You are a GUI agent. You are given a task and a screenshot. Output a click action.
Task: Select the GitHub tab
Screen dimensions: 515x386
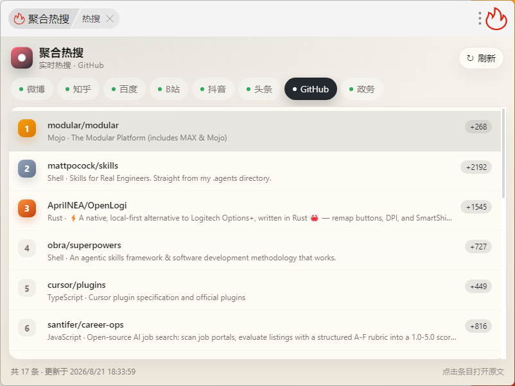click(311, 89)
